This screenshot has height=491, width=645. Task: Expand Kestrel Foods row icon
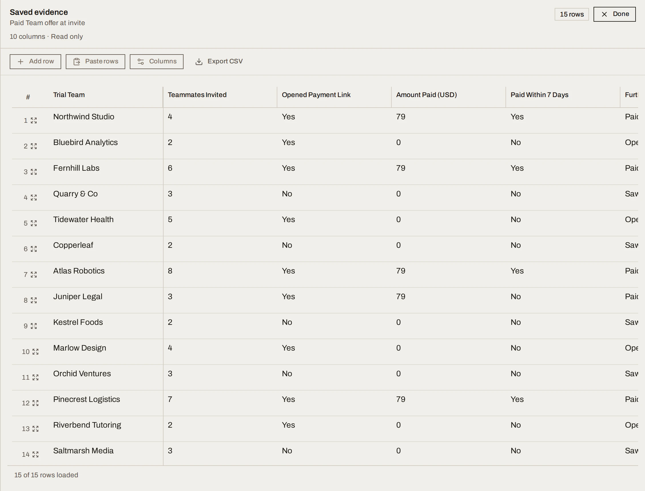point(34,326)
